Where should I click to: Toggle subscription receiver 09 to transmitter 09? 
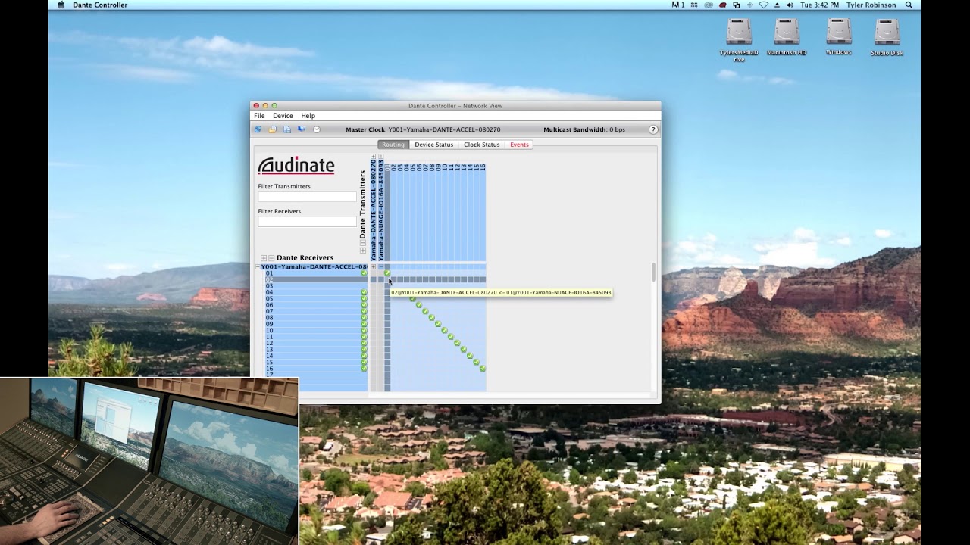(438, 324)
